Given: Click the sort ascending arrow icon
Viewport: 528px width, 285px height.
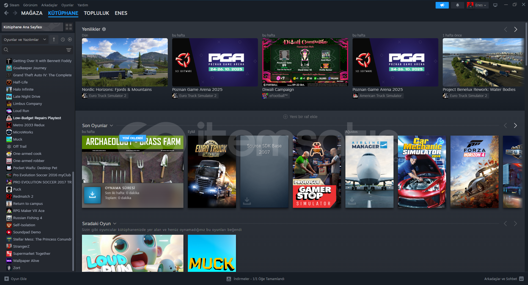Looking at the screenshot, I should pyautogui.click(x=54, y=40).
